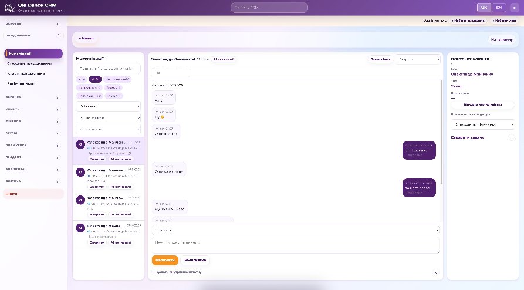Open the Олександр Манченко conversation dated 07.10.2025
Screen dimensions: 524x290
tap(109, 234)
